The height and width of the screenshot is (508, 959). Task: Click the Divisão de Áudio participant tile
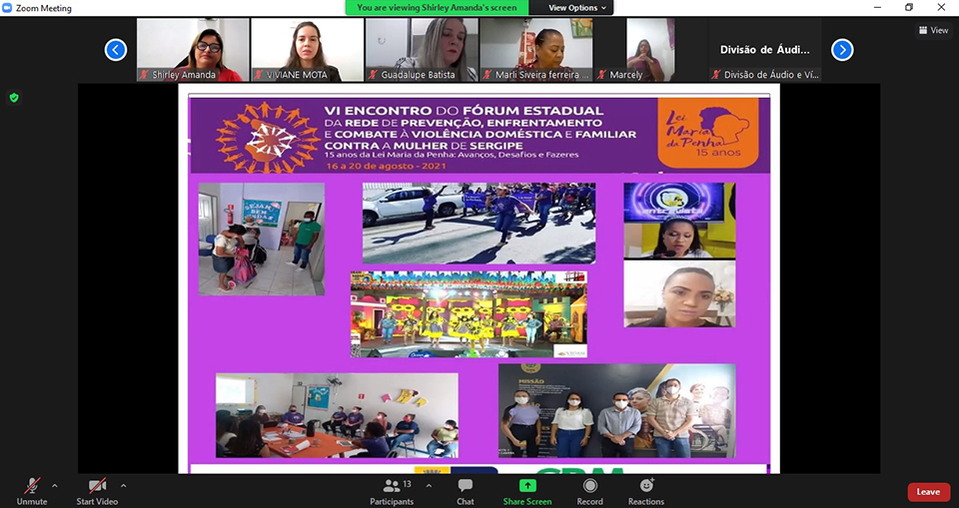(765, 50)
